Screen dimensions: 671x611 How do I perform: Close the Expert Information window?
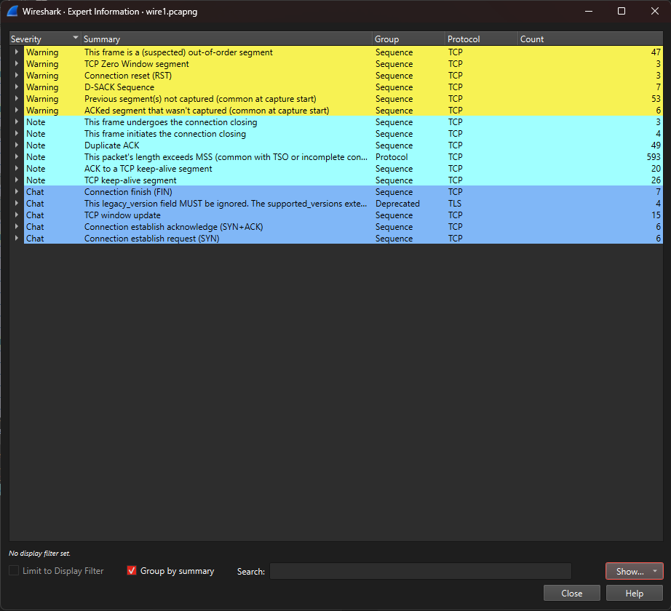pos(655,11)
